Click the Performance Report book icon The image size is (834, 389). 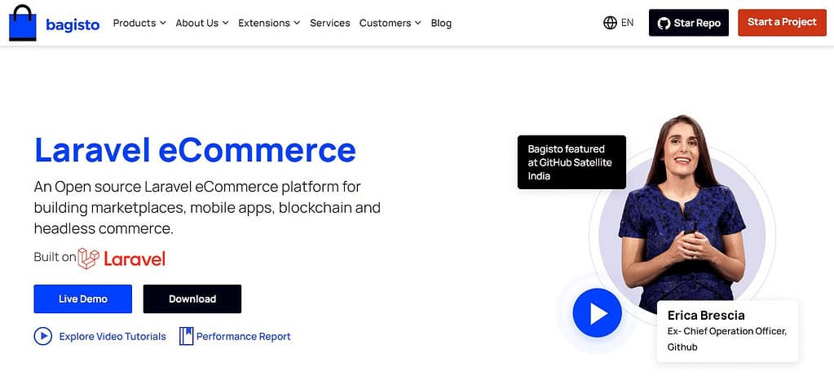[186, 336]
